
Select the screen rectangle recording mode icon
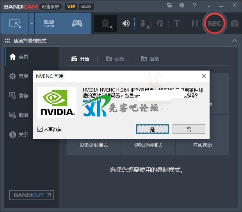pos(15,23)
